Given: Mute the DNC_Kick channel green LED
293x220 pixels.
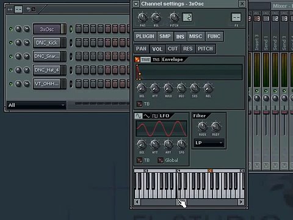Looking at the screenshot, I should pos(11,43).
